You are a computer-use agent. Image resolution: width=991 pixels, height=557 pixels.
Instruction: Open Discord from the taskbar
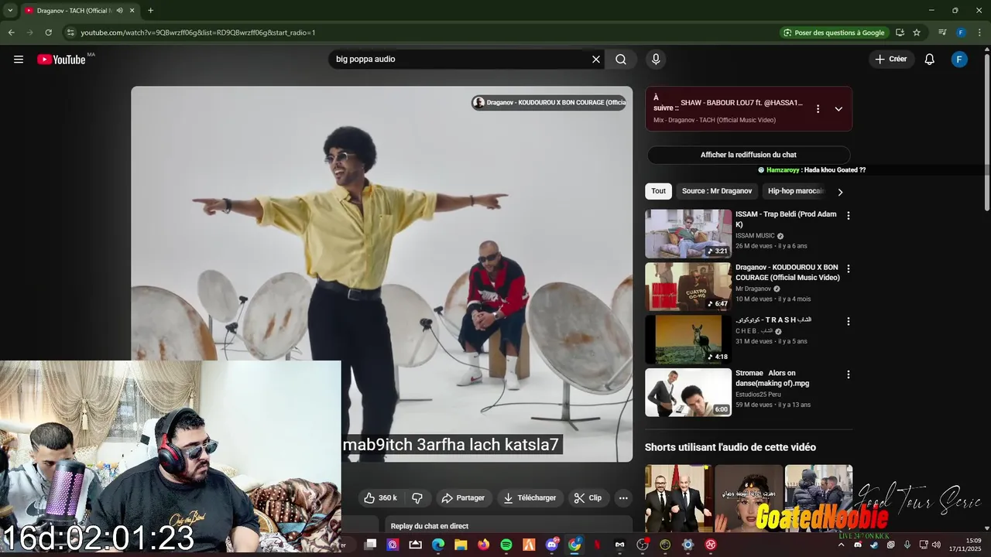[x=551, y=545]
